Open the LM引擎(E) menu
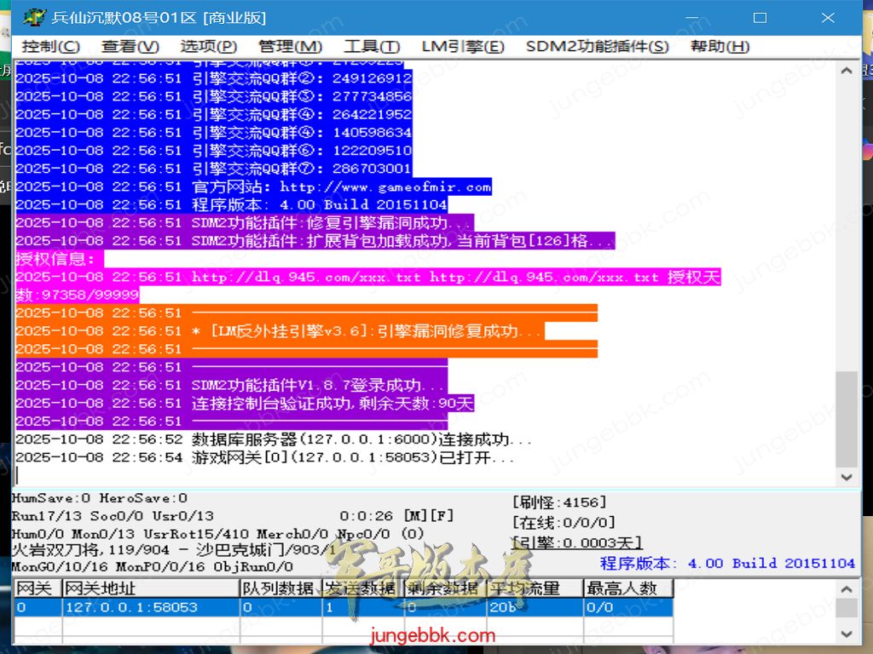873x654 pixels. 463,46
